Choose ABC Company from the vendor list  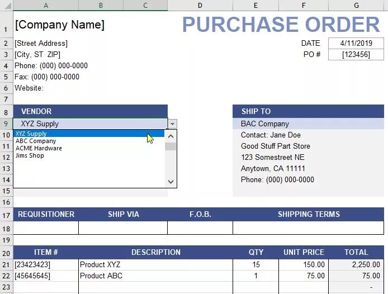89,141
